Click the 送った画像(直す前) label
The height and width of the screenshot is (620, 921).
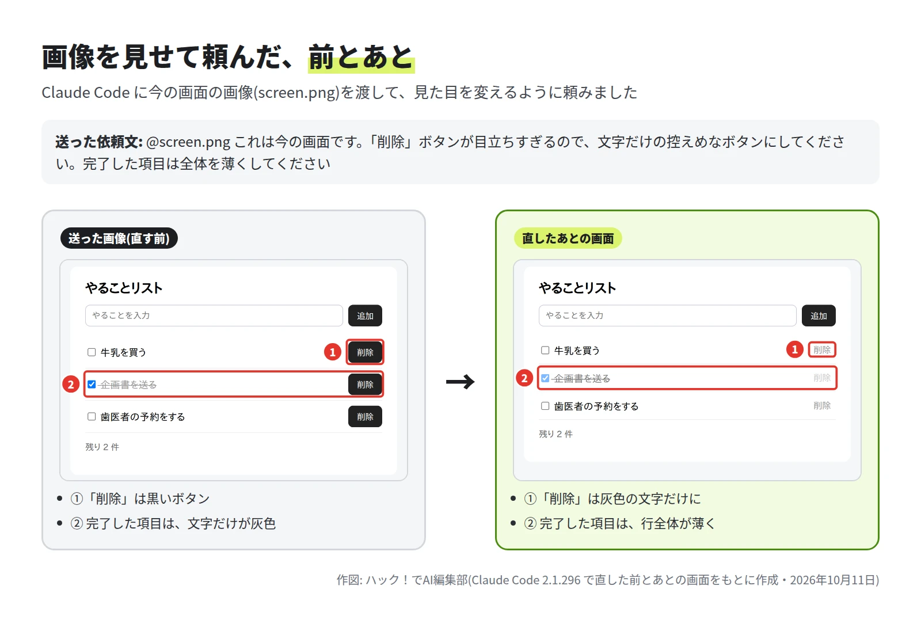(x=119, y=238)
